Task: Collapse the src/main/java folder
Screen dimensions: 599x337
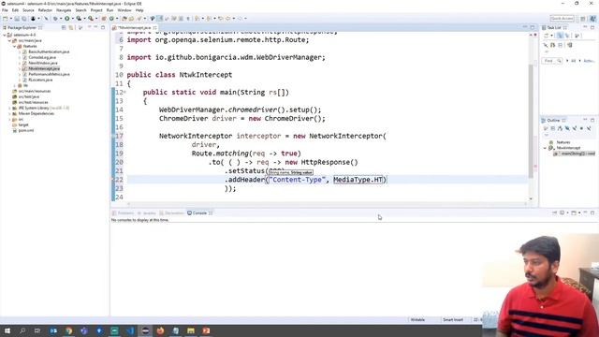Action: [9, 40]
